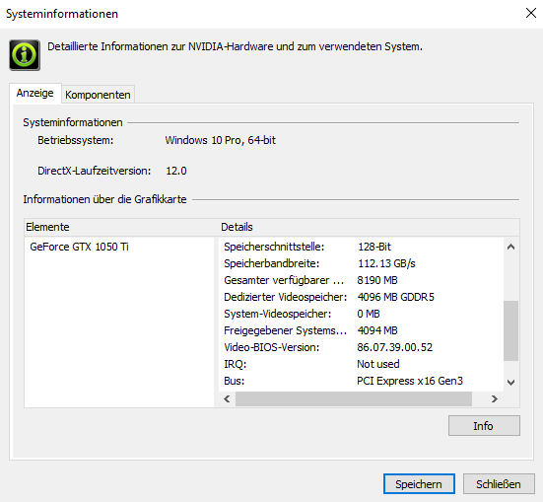
Task: Click the 4094 MB value
Action: pos(377,330)
